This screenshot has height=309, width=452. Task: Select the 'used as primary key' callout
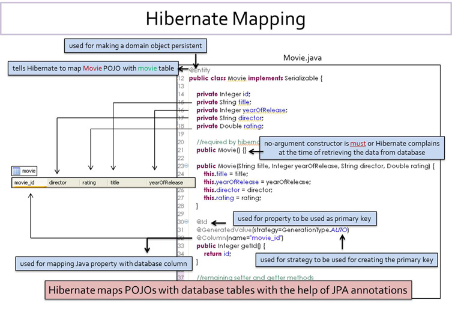[x=305, y=218]
